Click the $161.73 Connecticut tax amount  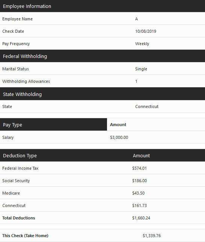pyautogui.click(x=139, y=205)
